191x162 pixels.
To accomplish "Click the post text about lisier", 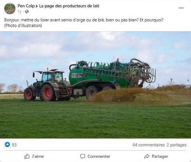I will [84, 20].
